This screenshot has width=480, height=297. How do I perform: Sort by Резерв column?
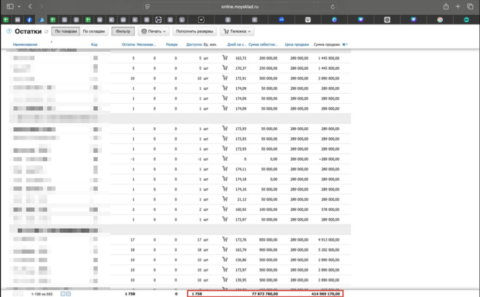click(x=172, y=45)
